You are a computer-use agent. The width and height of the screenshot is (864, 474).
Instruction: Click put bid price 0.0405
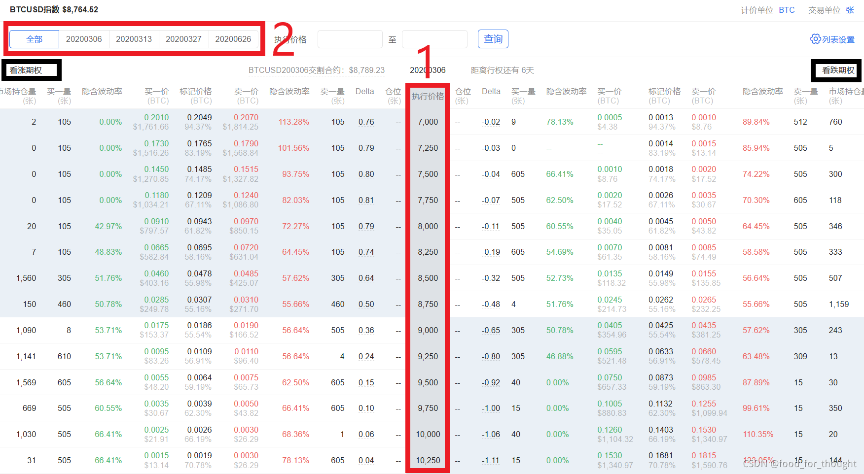610,325
